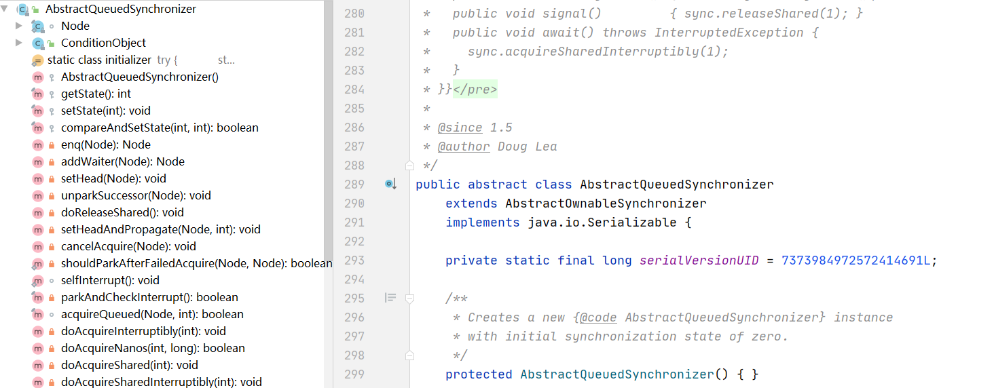The image size is (994, 388).
Task: Click the private lock icon on enq(Node)
Action: (x=52, y=145)
